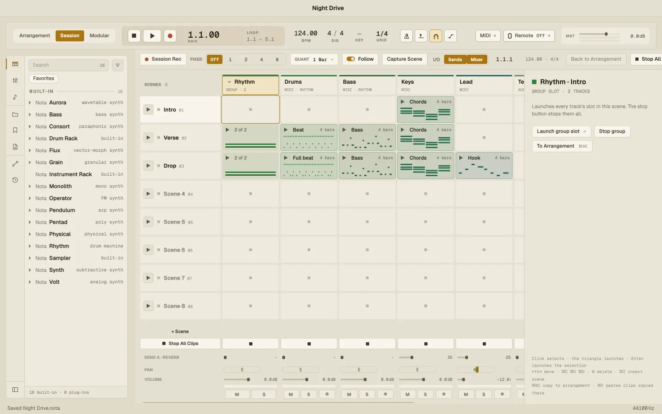Open the mixer sliders icon in sidebar
The height and width of the screenshot is (414, 662).
[x=15, y=80]
